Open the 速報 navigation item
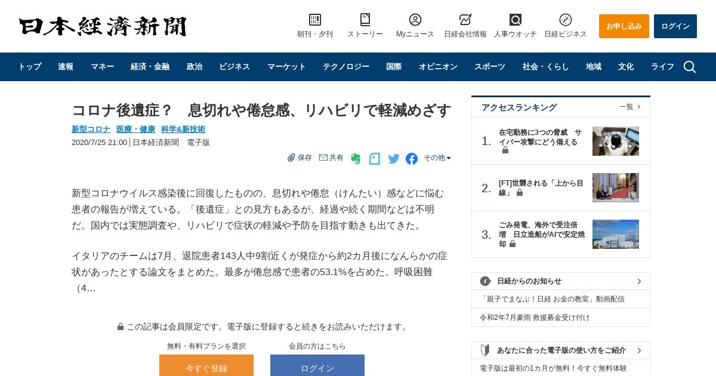Viewport: 716px width, 376px height. pos(66,67)
